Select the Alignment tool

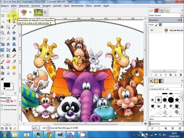(3, 38)
